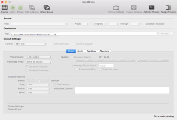Open the Title dropdown
The height and width of the screenshot is (120, 177).
39,24
